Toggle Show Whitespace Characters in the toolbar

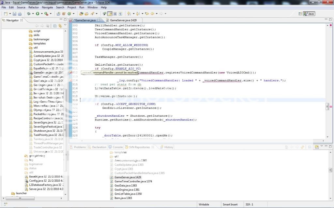pyautogui.click(x=120, y=14)
